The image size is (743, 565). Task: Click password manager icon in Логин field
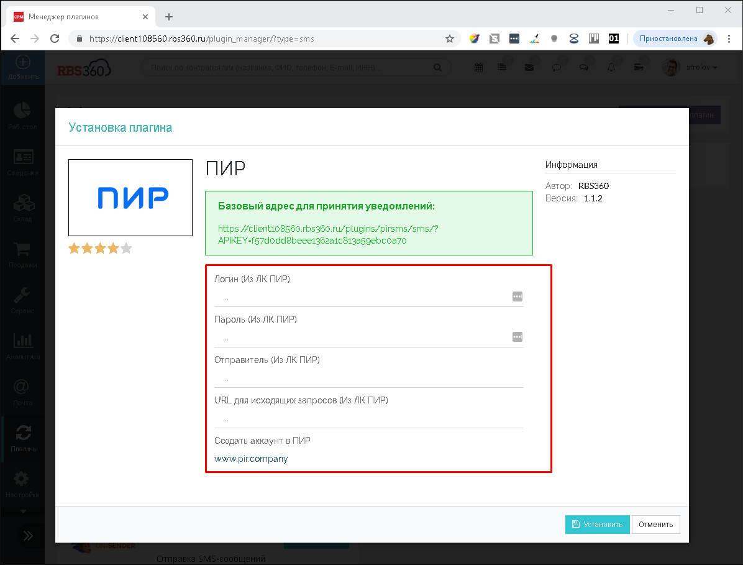(517, 296)
